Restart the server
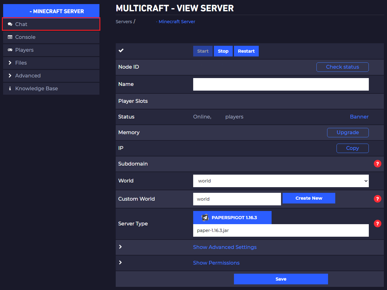The height and width of the screenshot is (290, 387). point(246,51)
